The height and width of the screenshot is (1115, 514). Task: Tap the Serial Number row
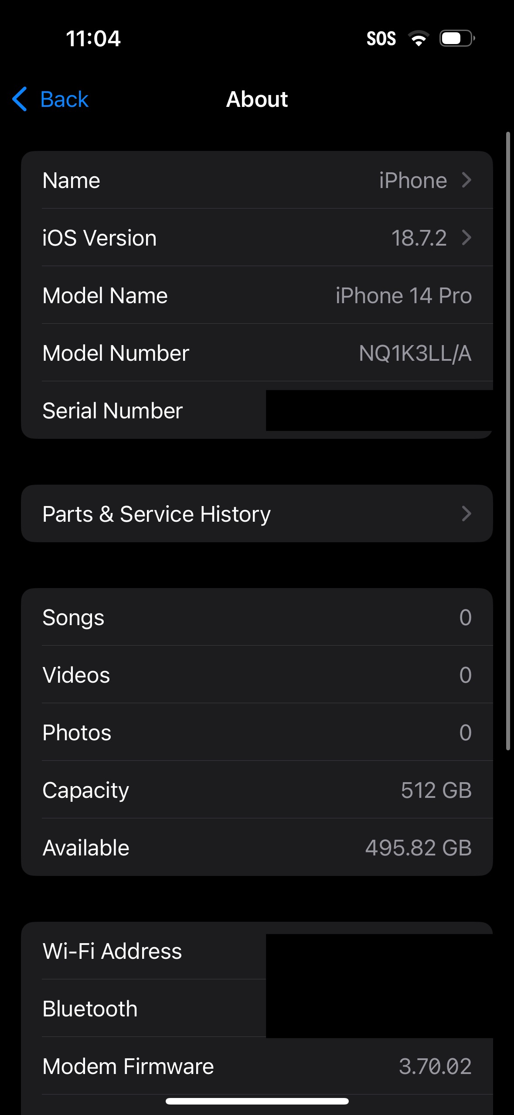point(257,410)
